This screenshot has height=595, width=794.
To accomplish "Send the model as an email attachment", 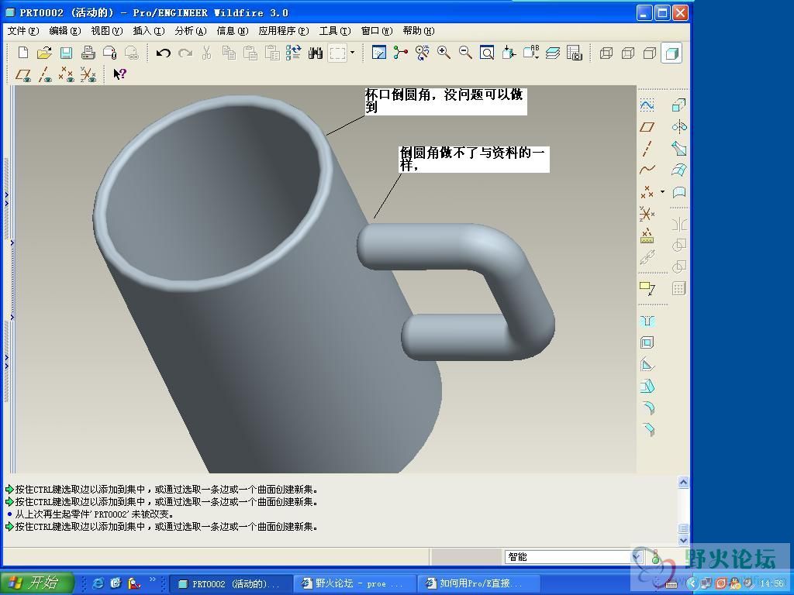I will click(x=110, y=53).
